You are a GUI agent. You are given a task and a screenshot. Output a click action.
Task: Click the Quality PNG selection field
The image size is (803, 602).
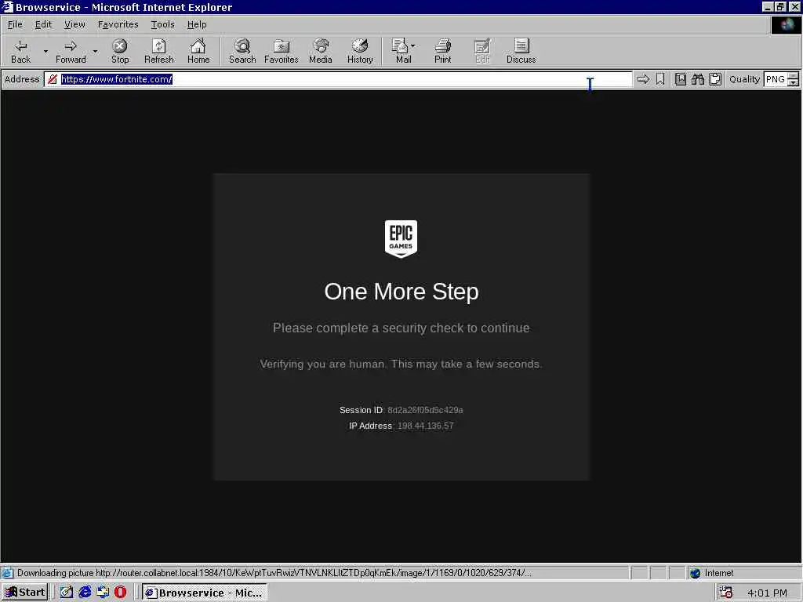click(x=776, y=79)
